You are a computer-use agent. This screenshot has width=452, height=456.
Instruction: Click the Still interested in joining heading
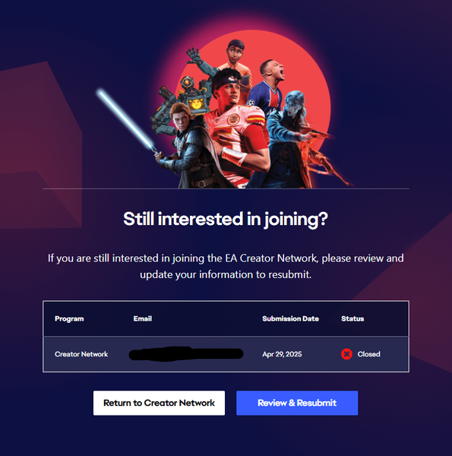[226, 219]
